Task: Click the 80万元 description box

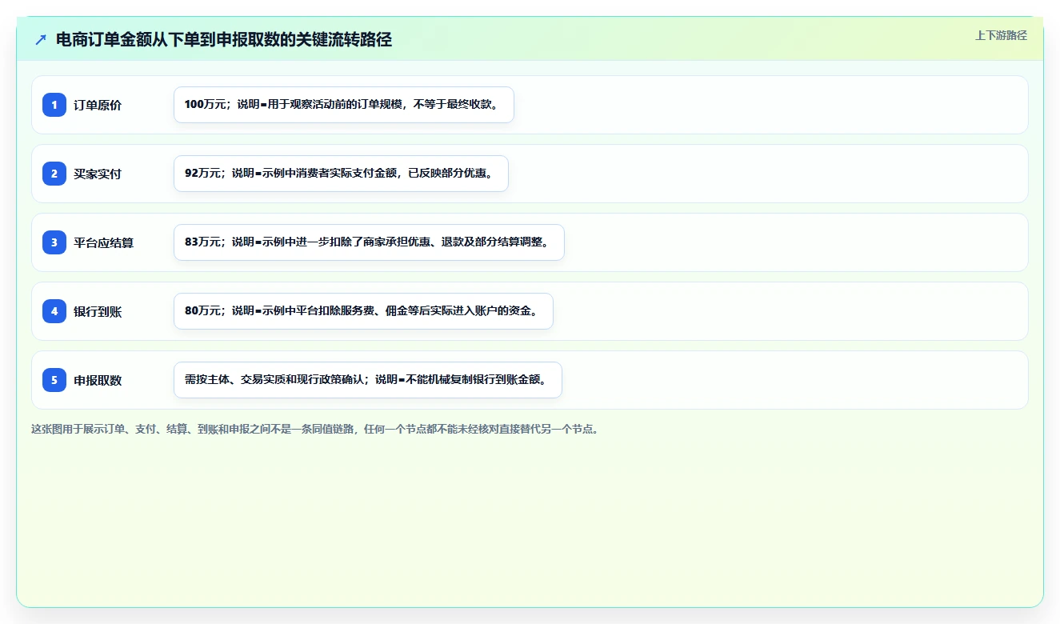Action: click(x=363, y=311)
